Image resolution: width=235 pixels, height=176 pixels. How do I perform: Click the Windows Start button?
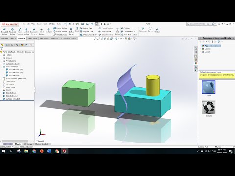point(3,151)
